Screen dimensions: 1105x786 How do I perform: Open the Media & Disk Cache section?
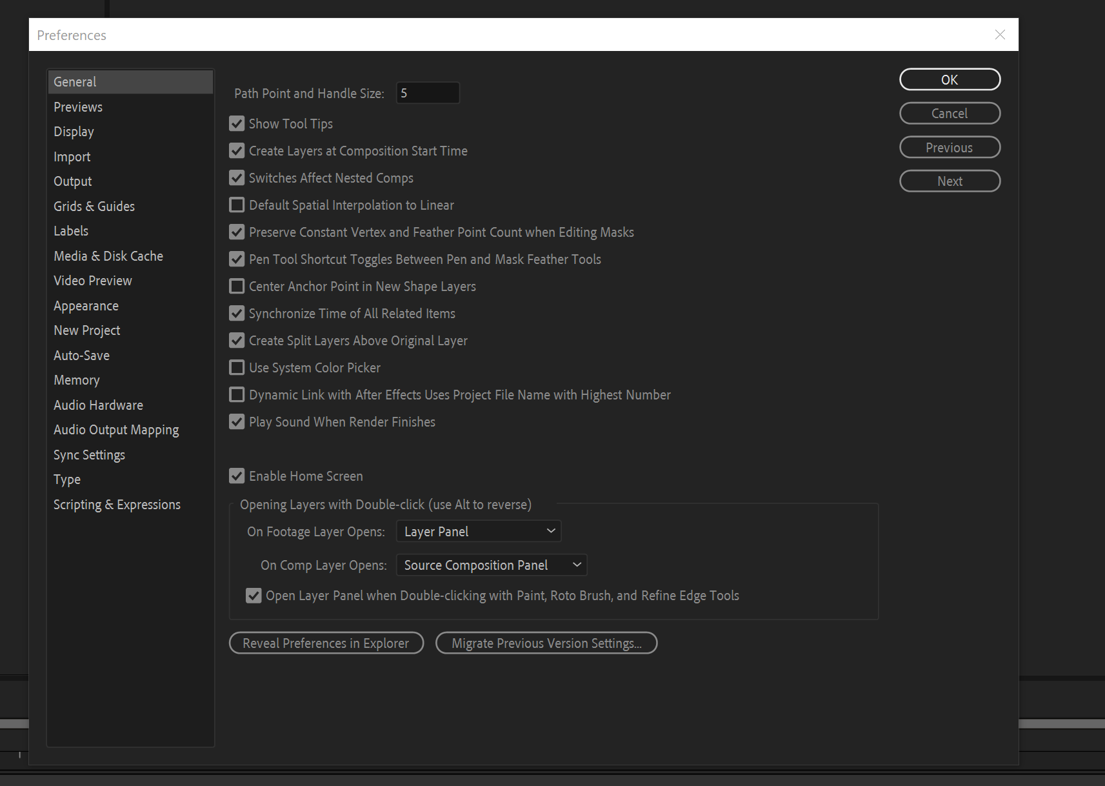point(108,256)
